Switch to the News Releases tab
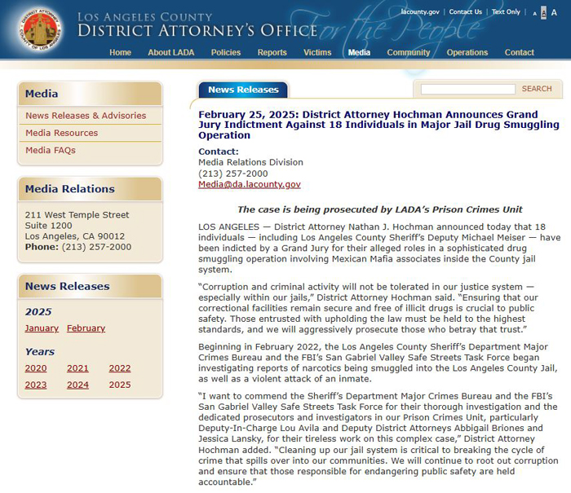This screenshot has width=571, height=493. coord(242,90)
